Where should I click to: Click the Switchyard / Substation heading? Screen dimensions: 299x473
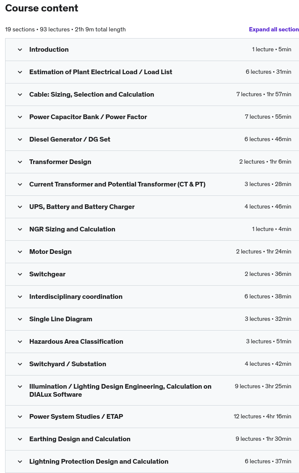pyautogui.click(x=67, y=364)
